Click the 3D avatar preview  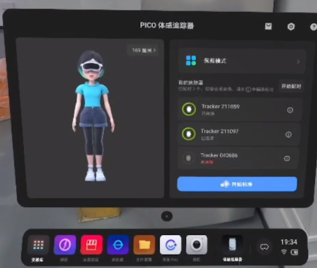click(93, 116)
